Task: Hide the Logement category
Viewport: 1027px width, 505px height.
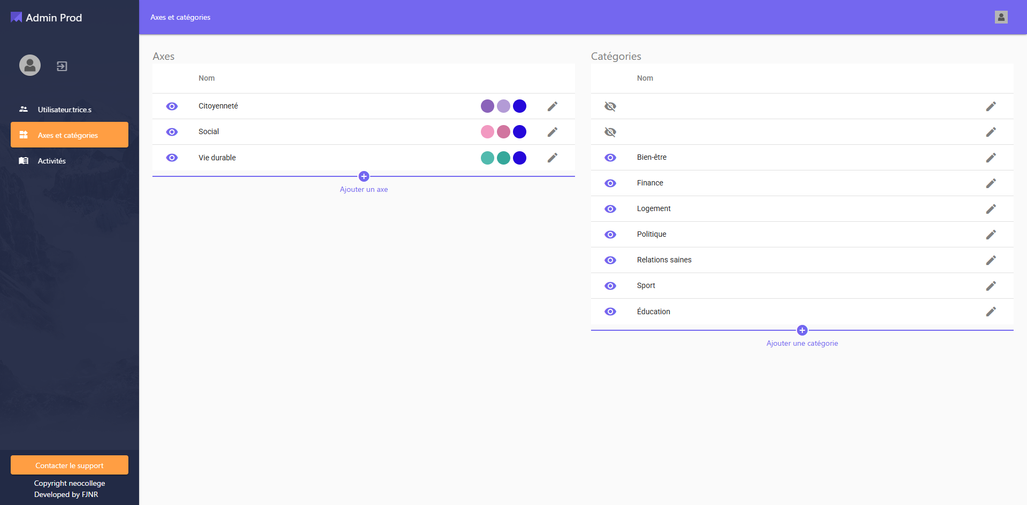Action: (610, 209)
